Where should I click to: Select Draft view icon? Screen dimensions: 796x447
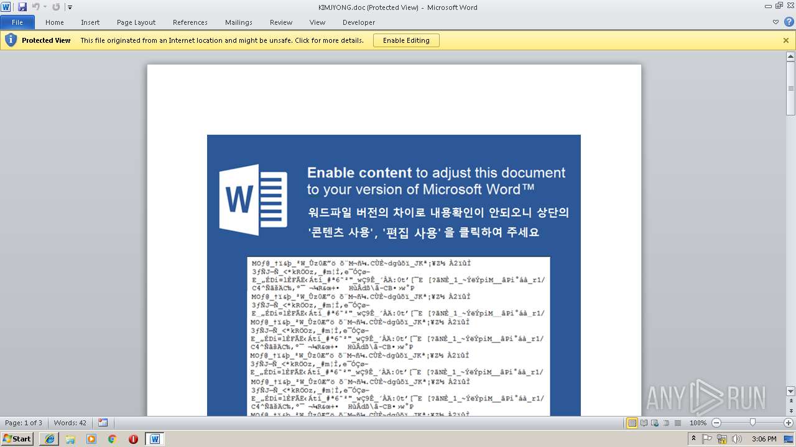[x=677, y=423]
